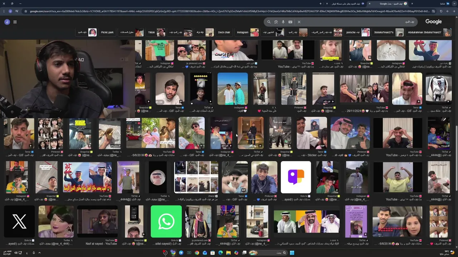This screenshot has height=257, width=458.
Task: Click the Google logo
Action: coord(434,22)
